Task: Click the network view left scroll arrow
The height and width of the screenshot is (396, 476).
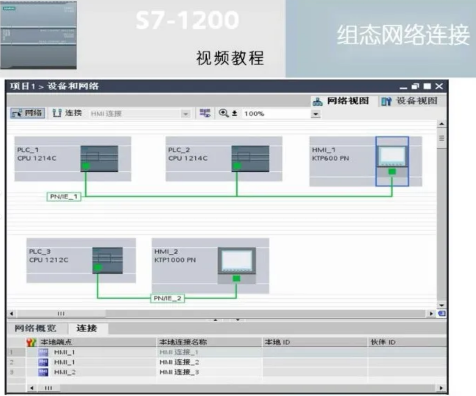Action: [11, 314]
